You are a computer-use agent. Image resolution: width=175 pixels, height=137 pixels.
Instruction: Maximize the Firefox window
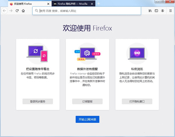(163, 1)
